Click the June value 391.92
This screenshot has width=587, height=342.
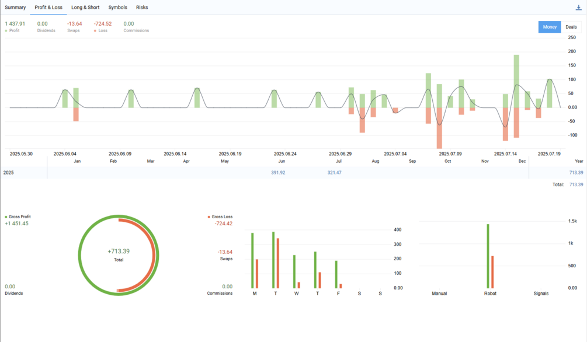[278, 173]
